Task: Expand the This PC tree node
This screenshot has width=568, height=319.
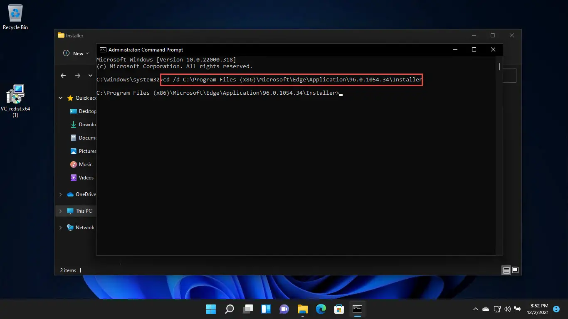Action: [x=61, y=211]
